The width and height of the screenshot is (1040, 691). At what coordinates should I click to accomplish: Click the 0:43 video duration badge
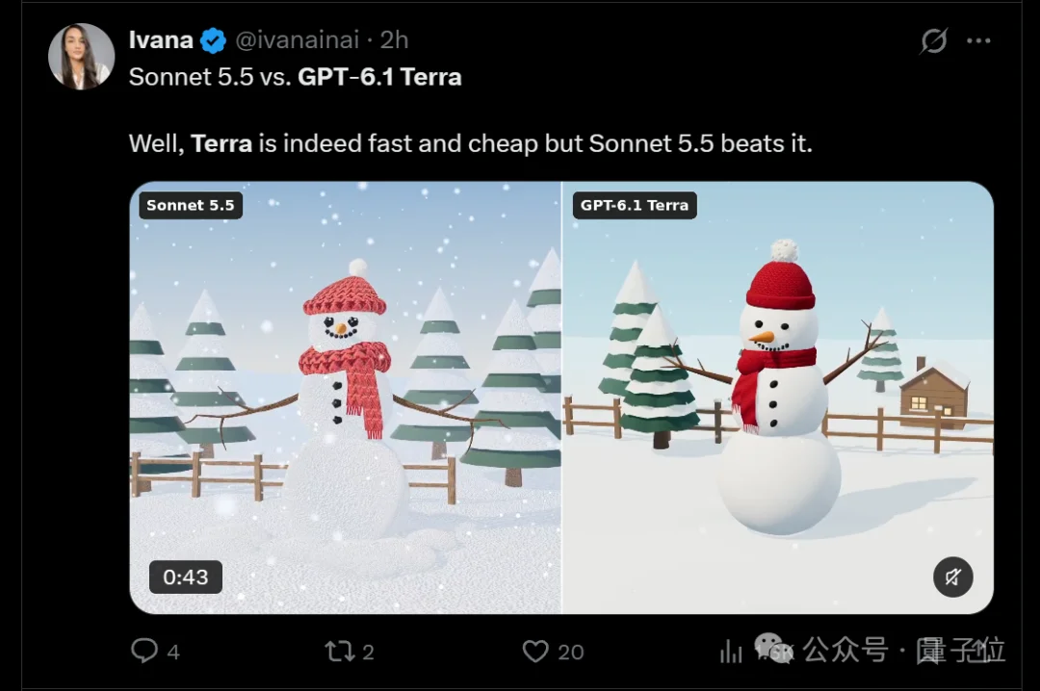click(x=186, y=576)
